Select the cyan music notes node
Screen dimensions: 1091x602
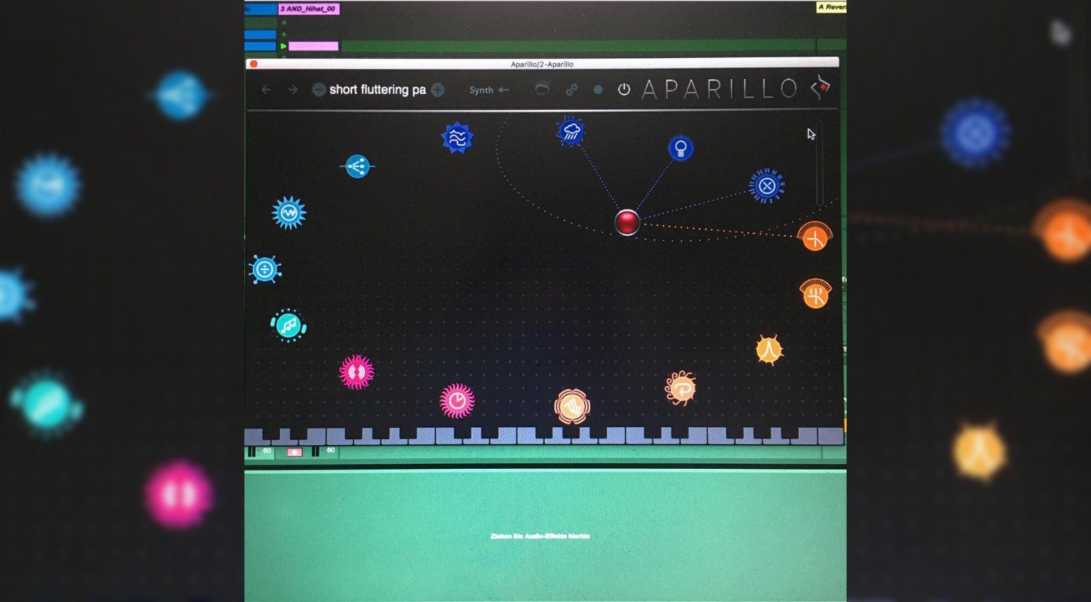[288, 326]
